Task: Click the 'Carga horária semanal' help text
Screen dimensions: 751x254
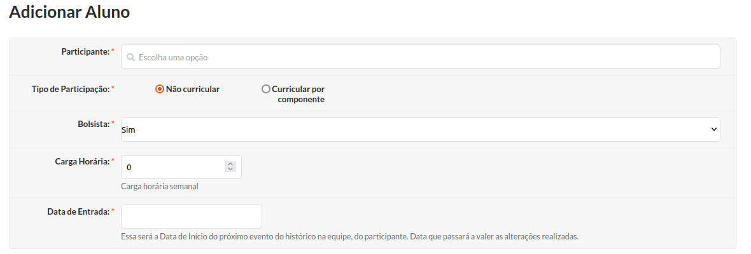Action: click(x=160, y=186)
